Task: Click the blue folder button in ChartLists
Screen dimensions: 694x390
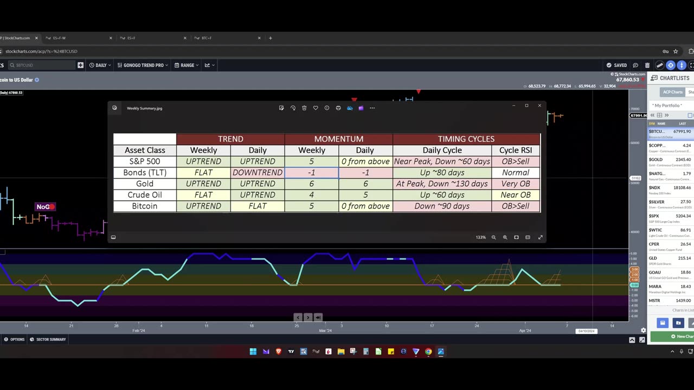Action: (x=678, y=323)
